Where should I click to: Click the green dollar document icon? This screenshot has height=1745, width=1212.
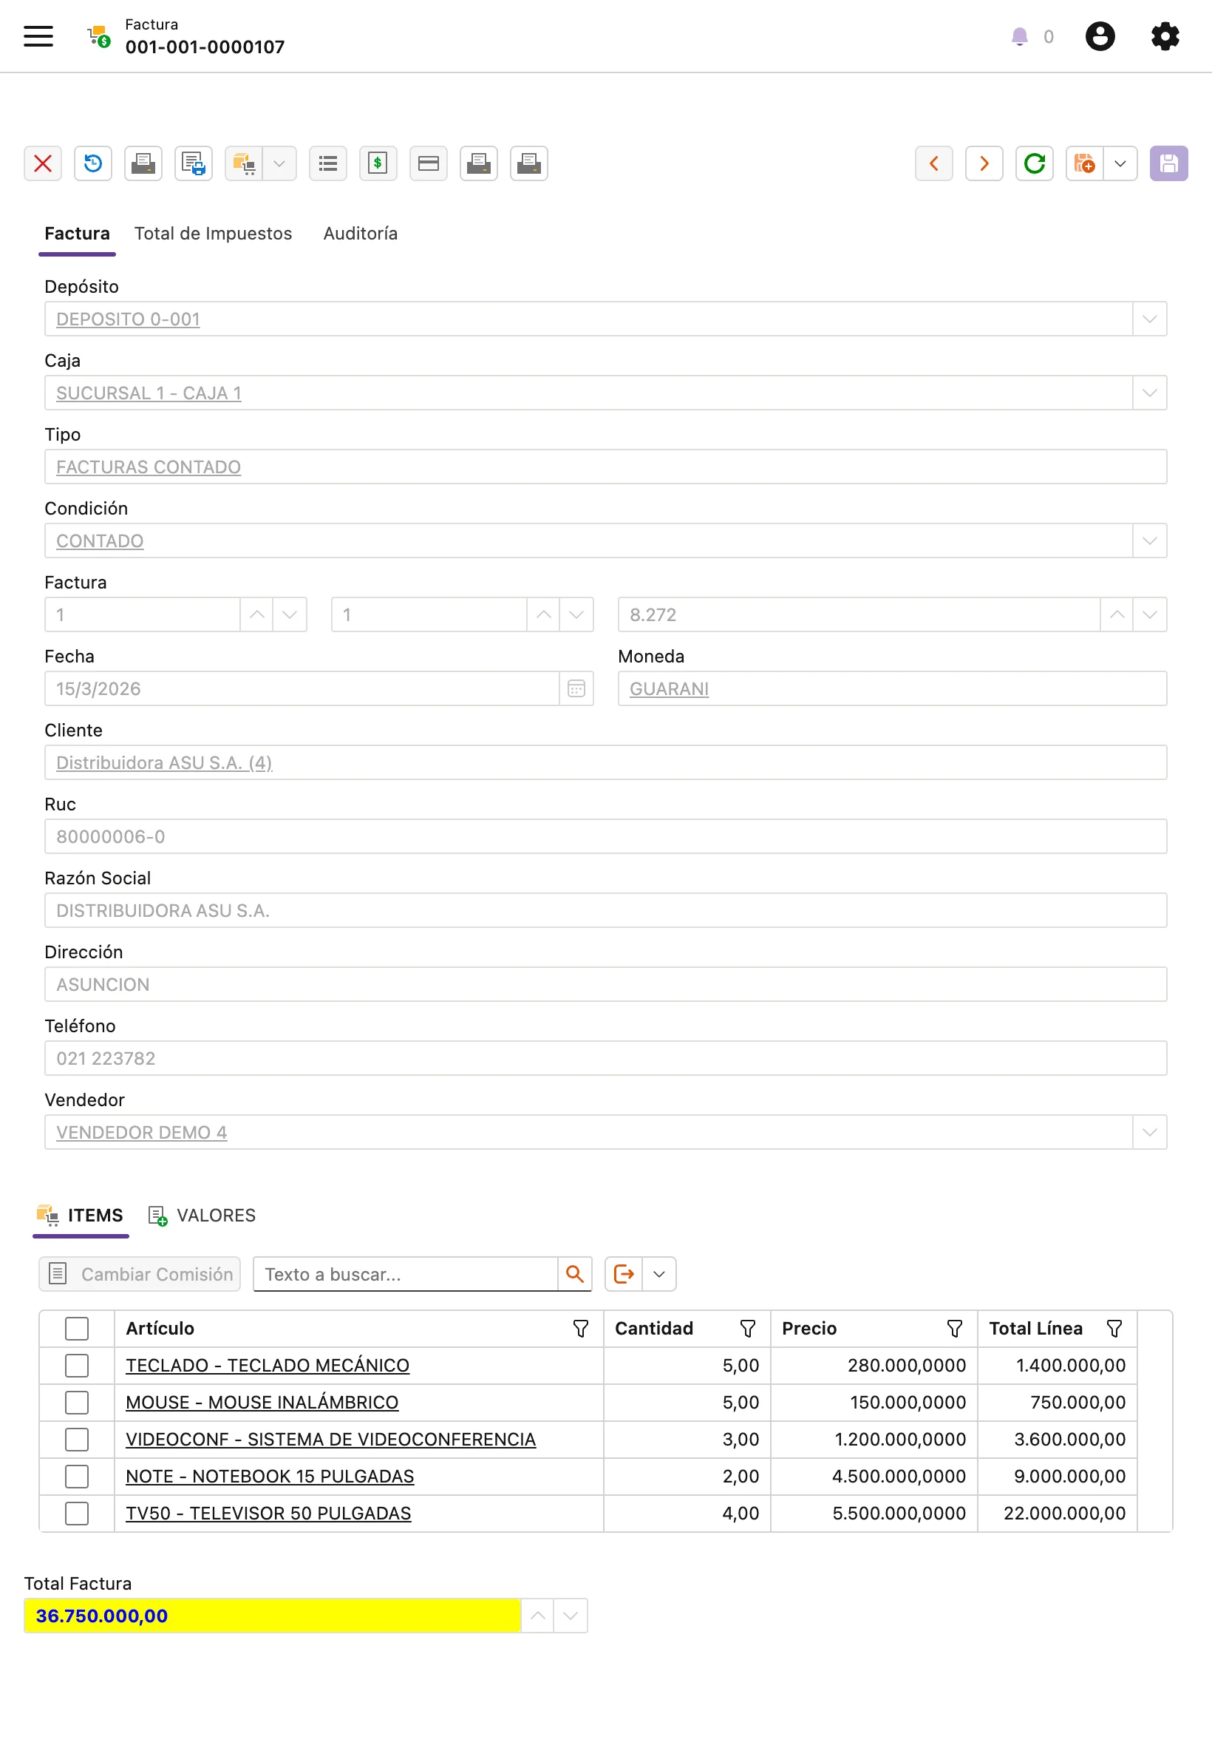(378, 163)
